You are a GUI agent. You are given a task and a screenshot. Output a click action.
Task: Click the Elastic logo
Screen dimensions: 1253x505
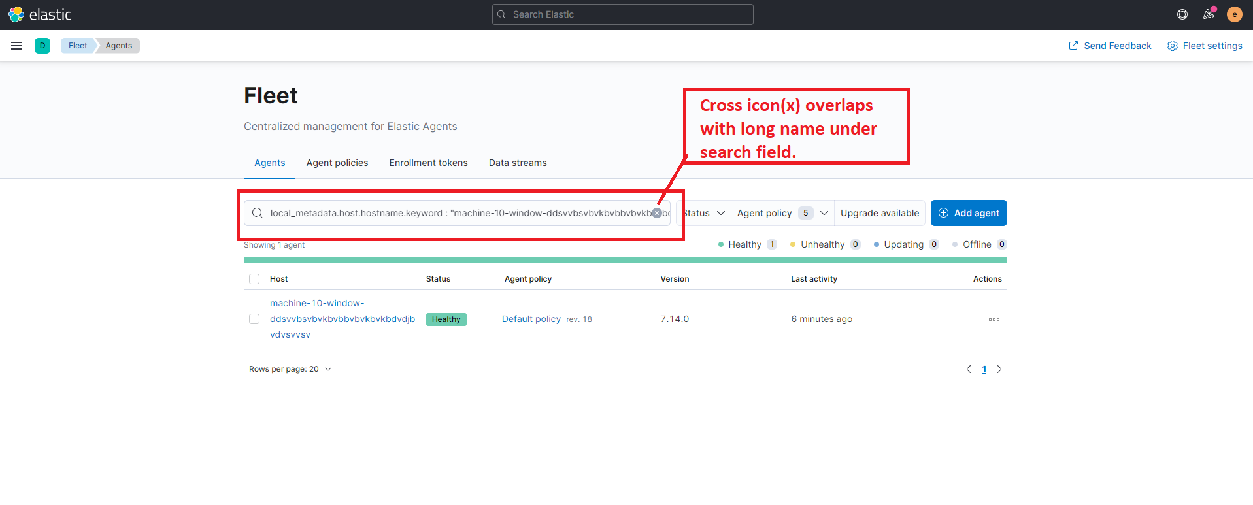click(40, 14)
